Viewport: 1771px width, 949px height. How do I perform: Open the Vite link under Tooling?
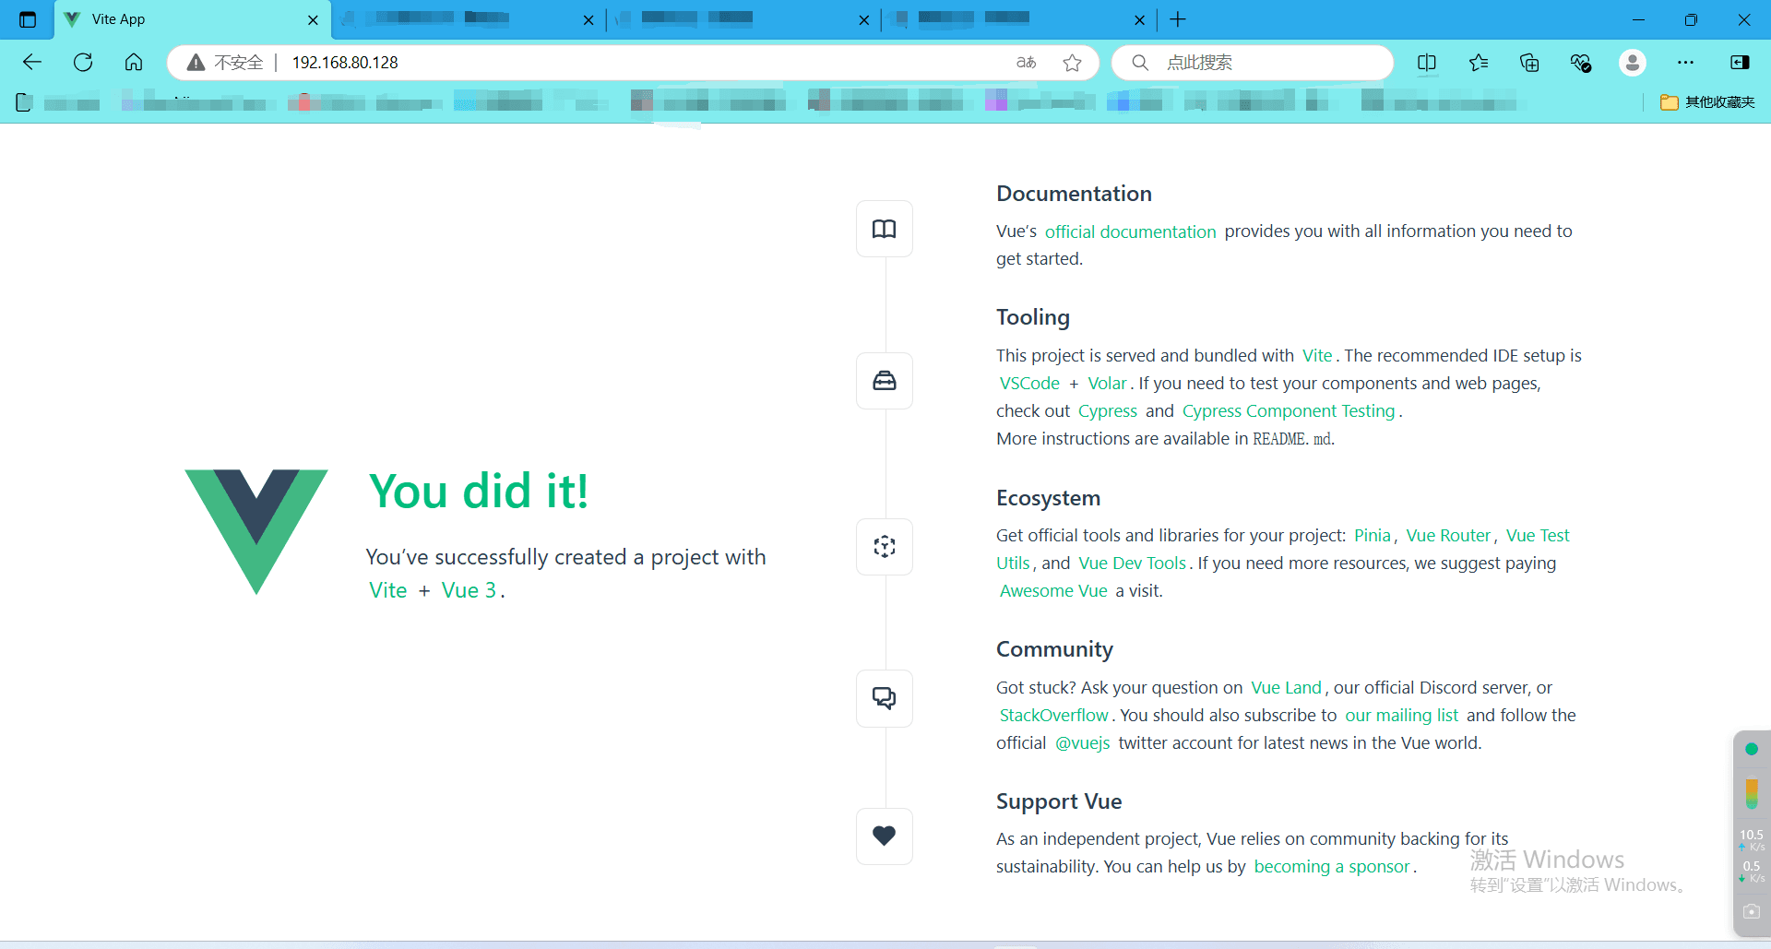(1317, 356)
